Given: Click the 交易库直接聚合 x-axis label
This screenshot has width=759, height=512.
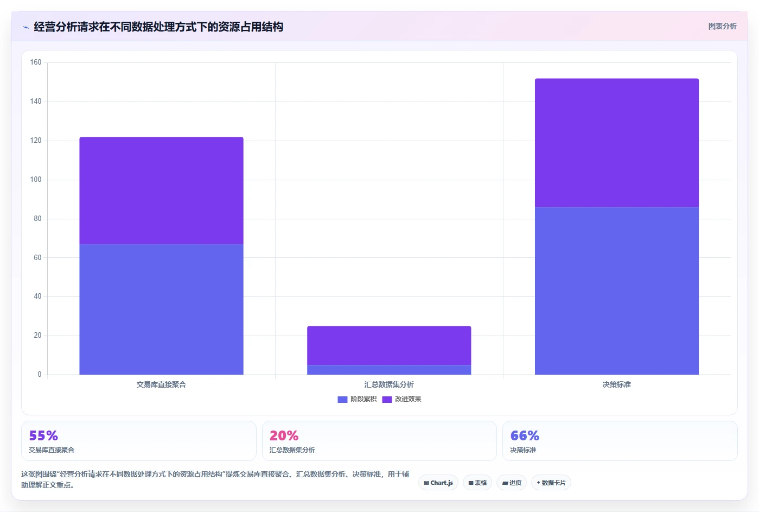Looking at the screenshot, I should (161, 384).
